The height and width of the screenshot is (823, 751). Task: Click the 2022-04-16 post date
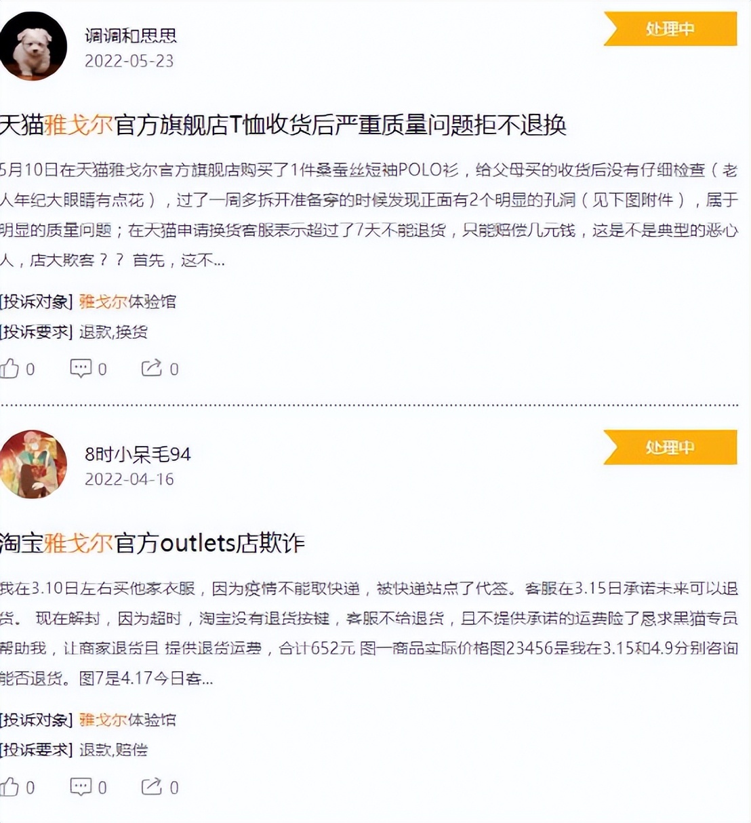(129, 479)
